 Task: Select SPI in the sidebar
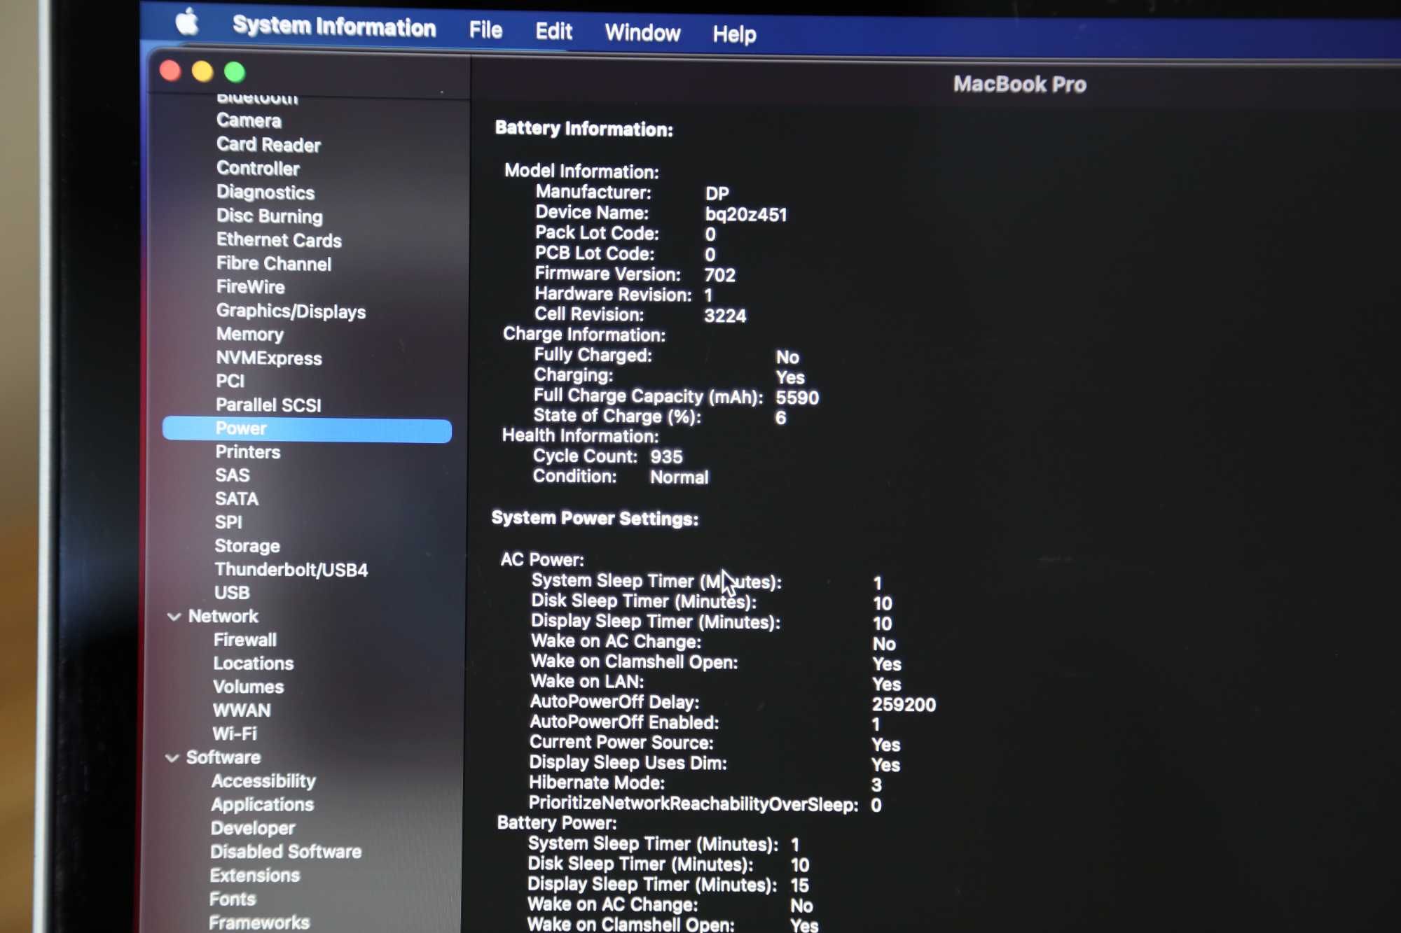(228, 522)
